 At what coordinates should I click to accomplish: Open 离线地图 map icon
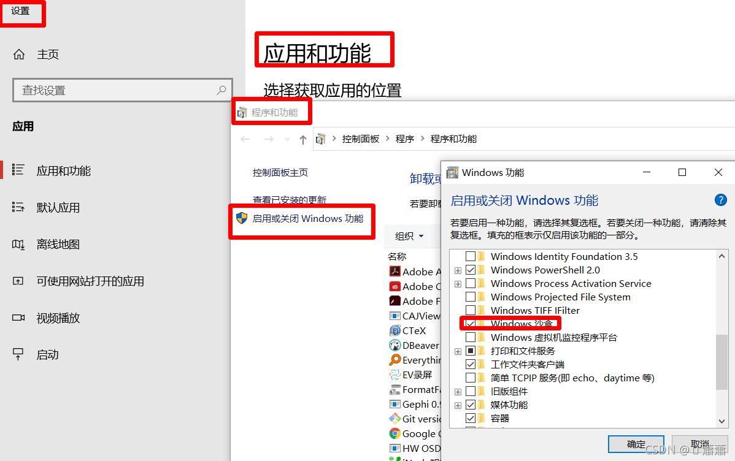pos(18,244)
